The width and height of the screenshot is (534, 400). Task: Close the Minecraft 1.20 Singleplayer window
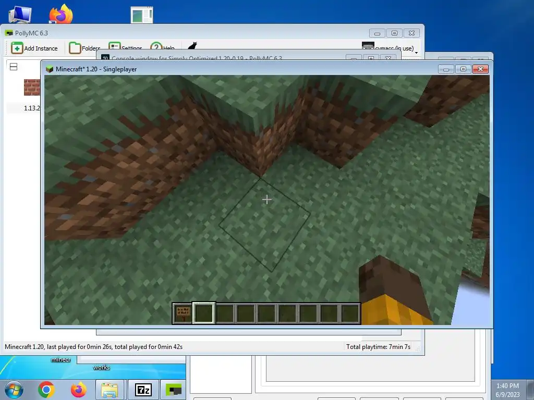coord(480,69)
